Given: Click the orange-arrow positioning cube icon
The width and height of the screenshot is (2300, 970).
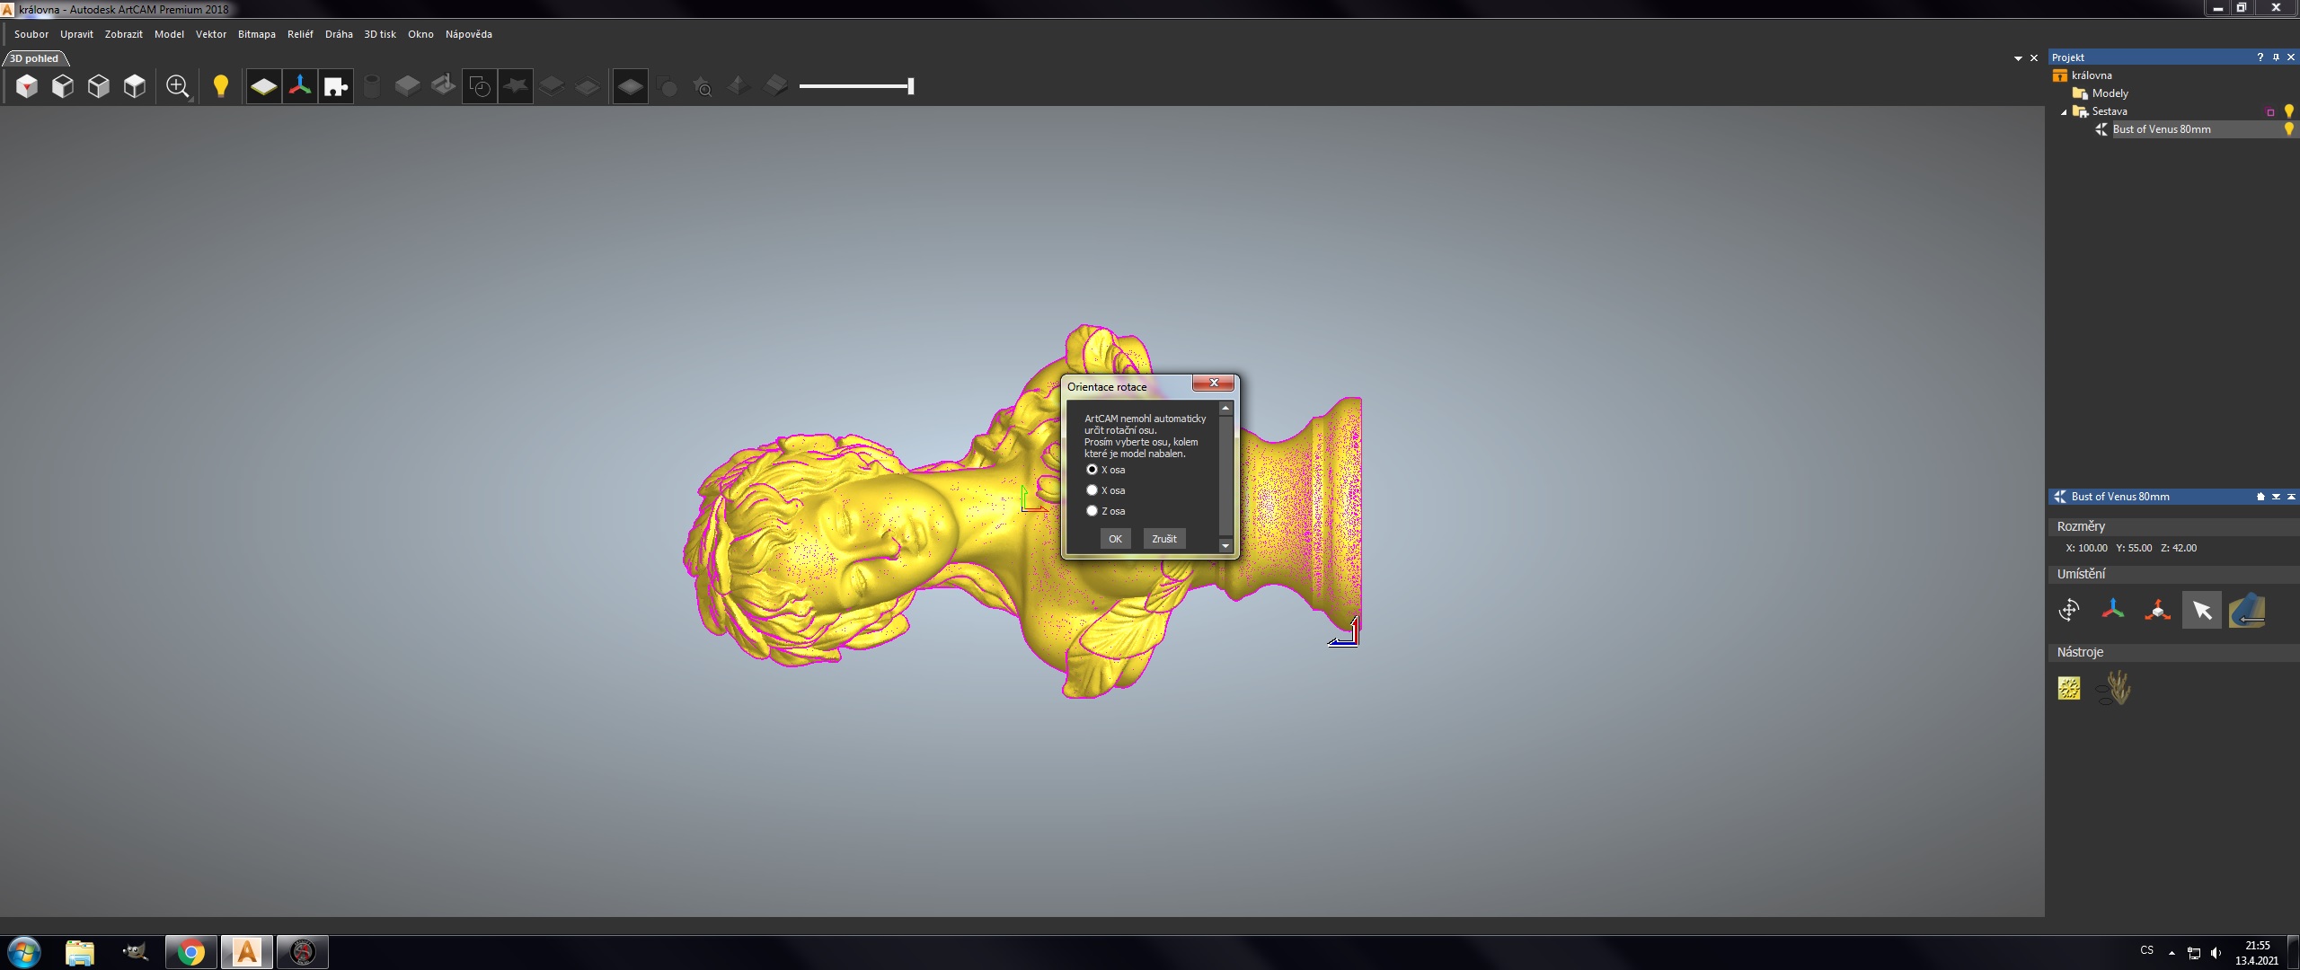Looking at the screenshot, I should pyautogui.click(x=2157, y=611).
